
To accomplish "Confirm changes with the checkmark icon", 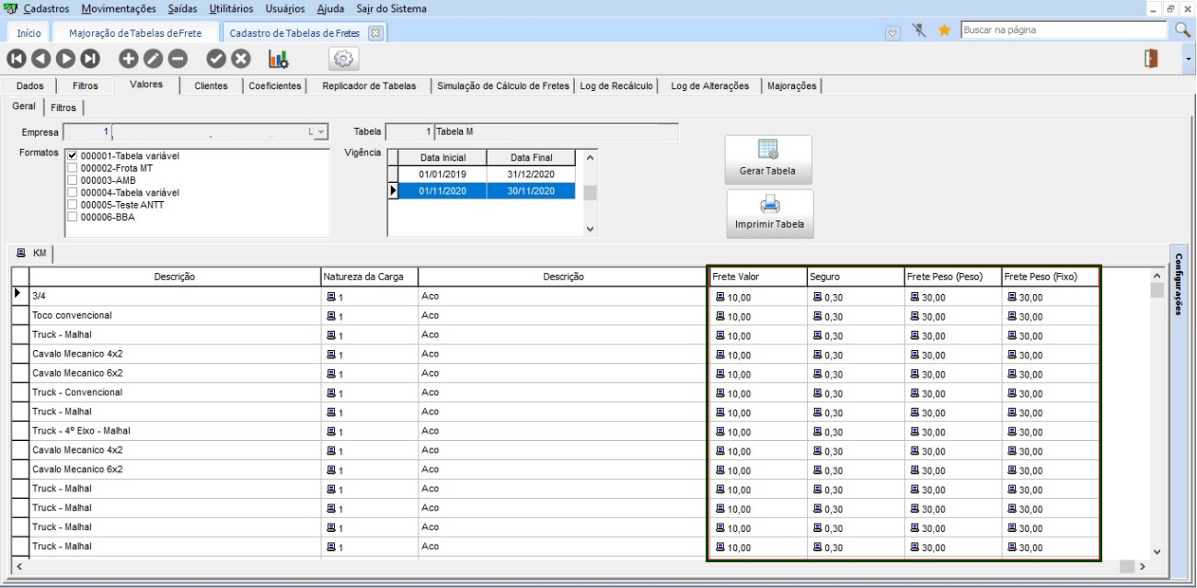I will (216, 59).
